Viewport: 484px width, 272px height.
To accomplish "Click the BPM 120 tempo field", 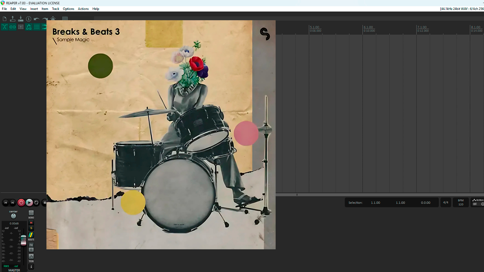I will 461,203.
